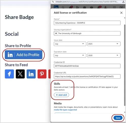This screenshot has height=123, width=126.
Task: Close the Add license or certification dialog
Action: [121, 13]
